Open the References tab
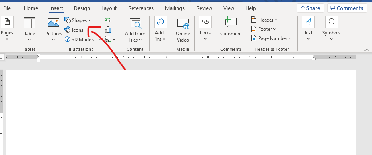Screen dimensions: 372x155 [141, 8]
